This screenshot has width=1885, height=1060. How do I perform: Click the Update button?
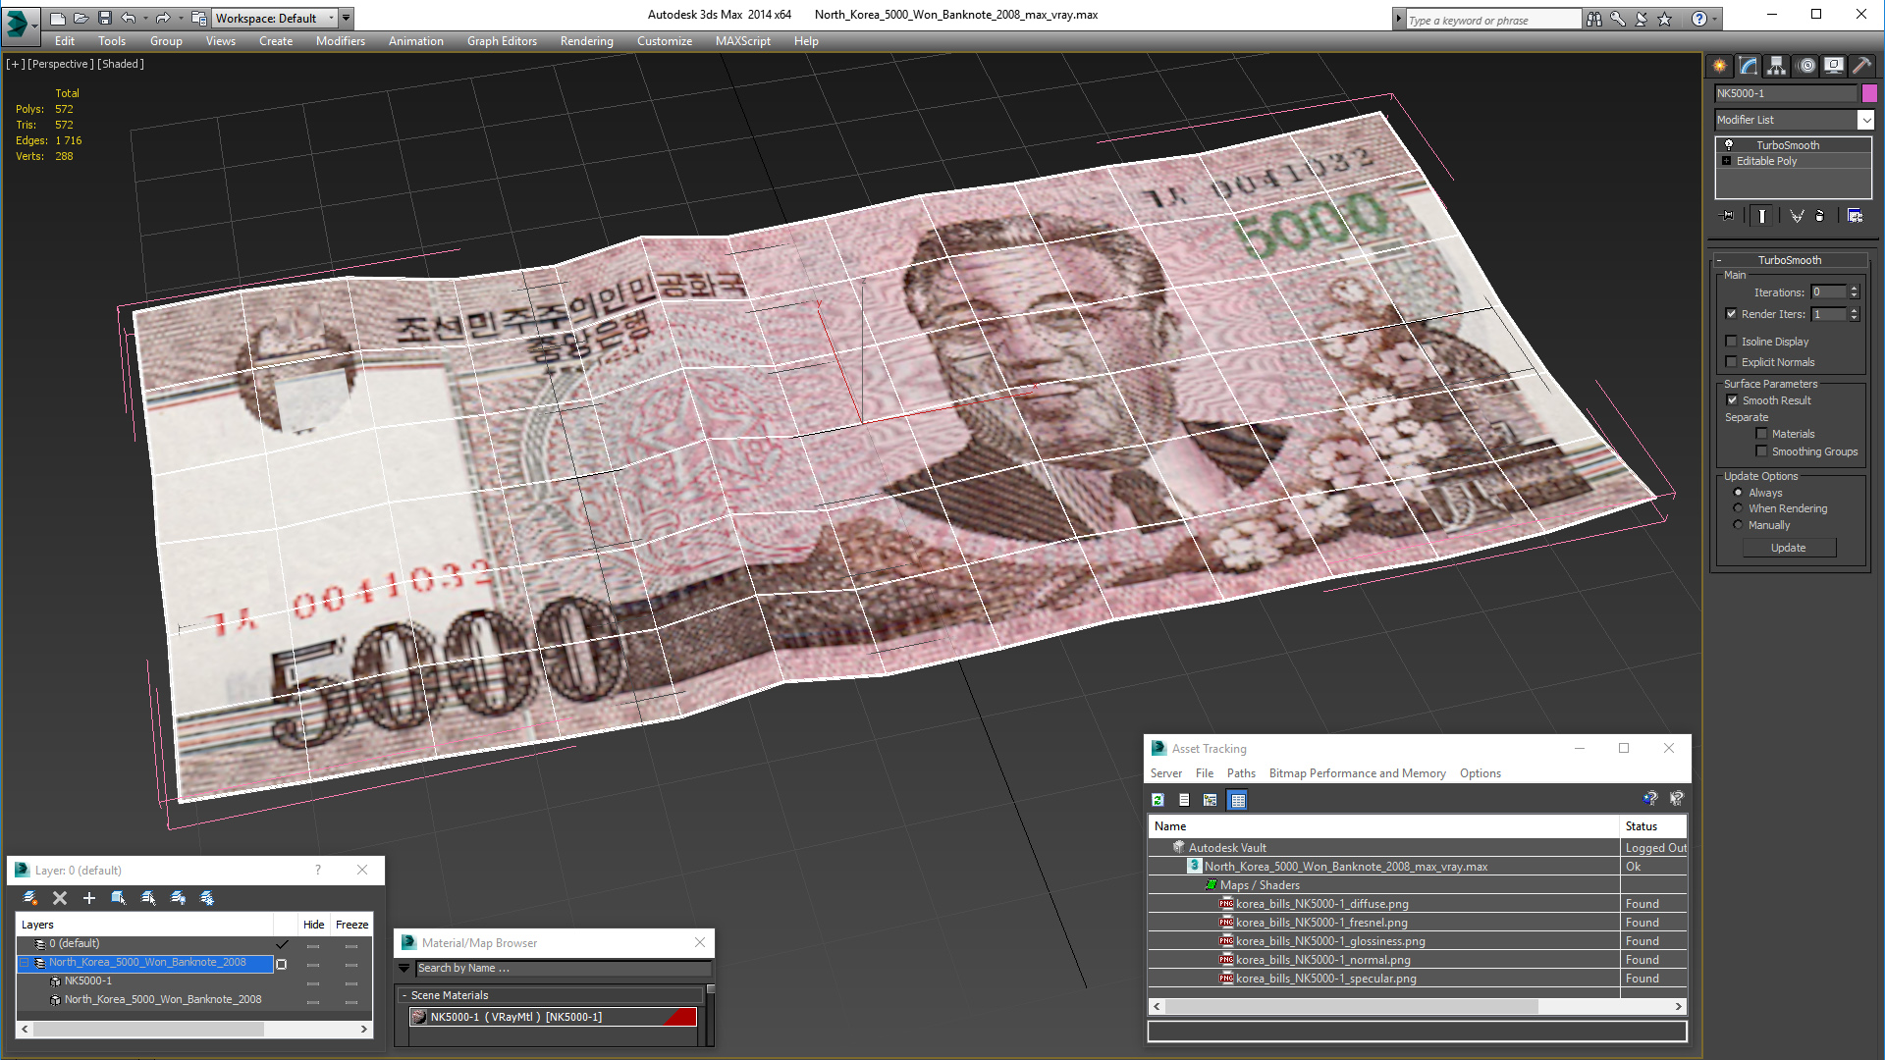(1789, 548)
